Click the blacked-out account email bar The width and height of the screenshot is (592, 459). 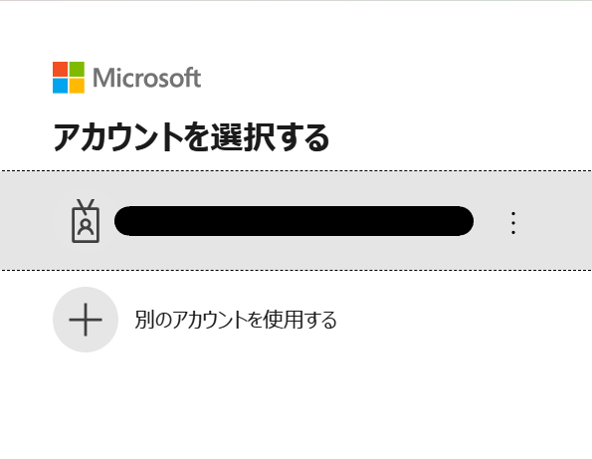point(294,221)
